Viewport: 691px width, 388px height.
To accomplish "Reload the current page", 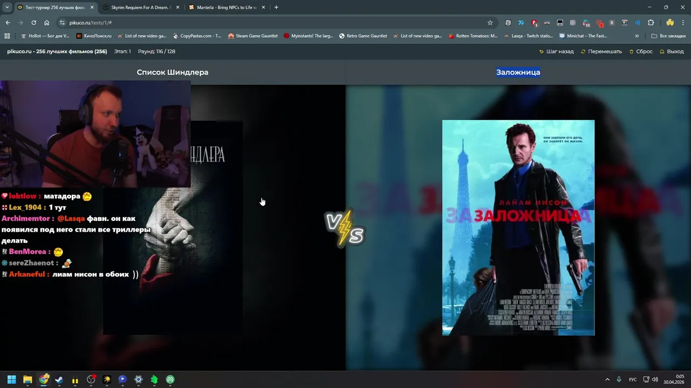I will point(33,23).
